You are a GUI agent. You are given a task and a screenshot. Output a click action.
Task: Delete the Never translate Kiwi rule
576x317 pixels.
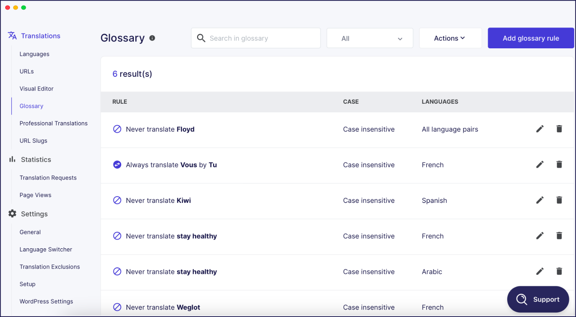(559, 200)
